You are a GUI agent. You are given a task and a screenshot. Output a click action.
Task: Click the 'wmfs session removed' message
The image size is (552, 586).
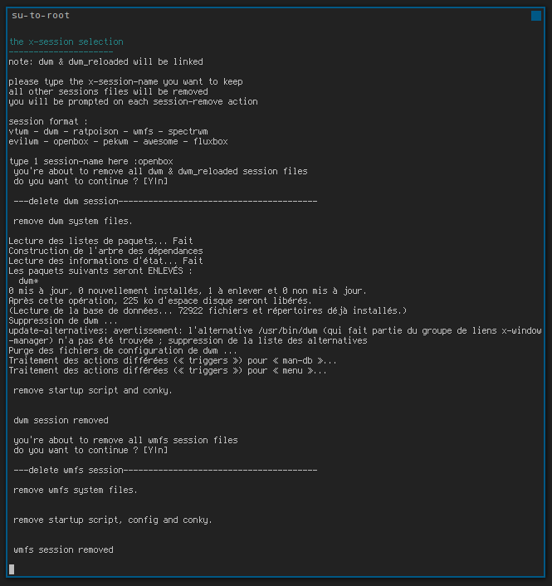click(64, 549)
